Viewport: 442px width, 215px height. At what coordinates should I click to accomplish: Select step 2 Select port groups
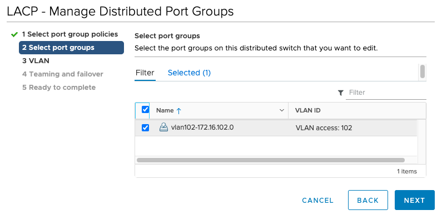coord(71,48)
